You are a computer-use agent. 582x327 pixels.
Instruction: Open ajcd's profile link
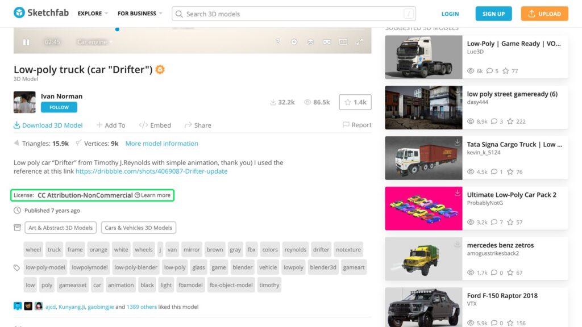[51, 307]
